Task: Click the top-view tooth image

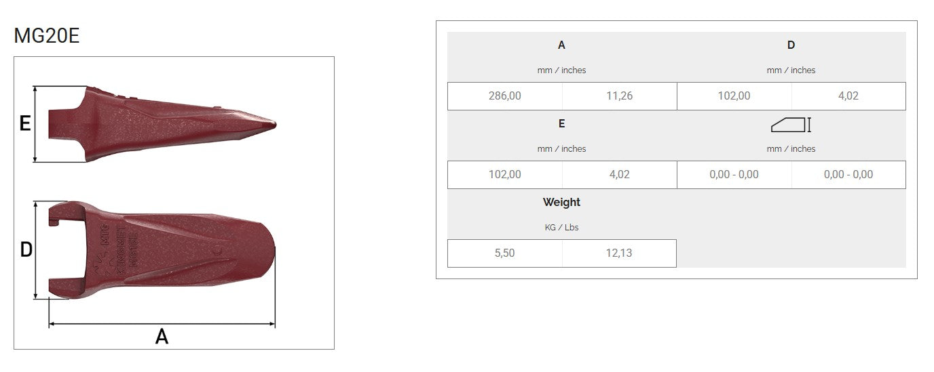Action: 163,250
